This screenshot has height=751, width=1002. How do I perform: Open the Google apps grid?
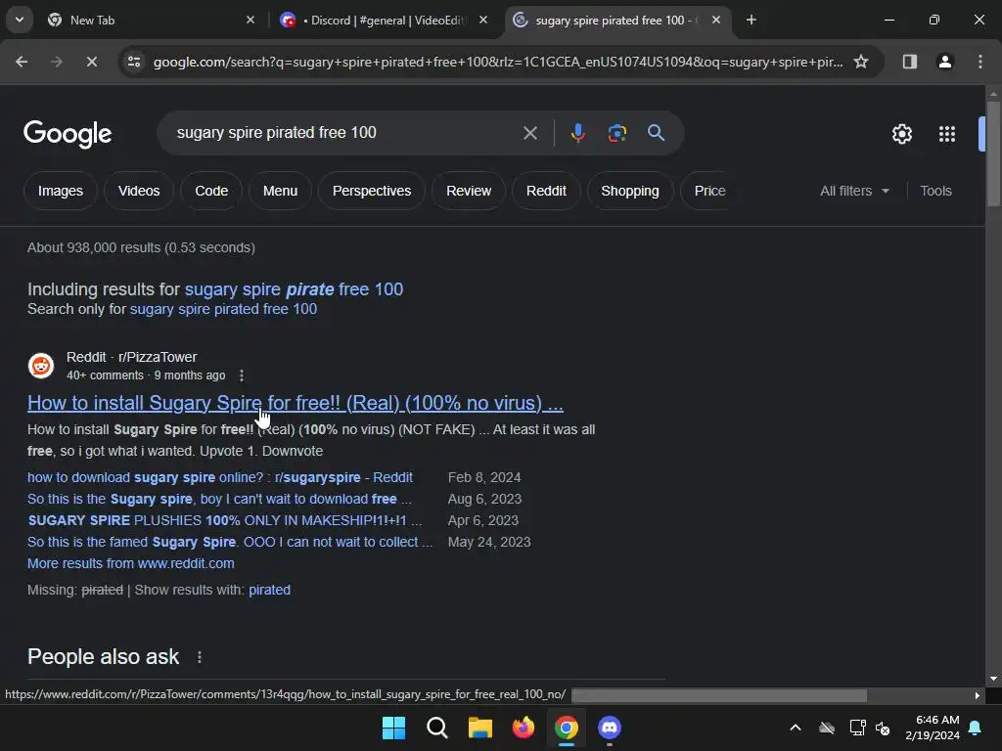click(x=946, y=134)
